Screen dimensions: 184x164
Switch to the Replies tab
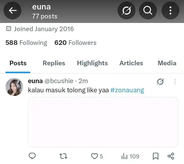coord(54,63)
